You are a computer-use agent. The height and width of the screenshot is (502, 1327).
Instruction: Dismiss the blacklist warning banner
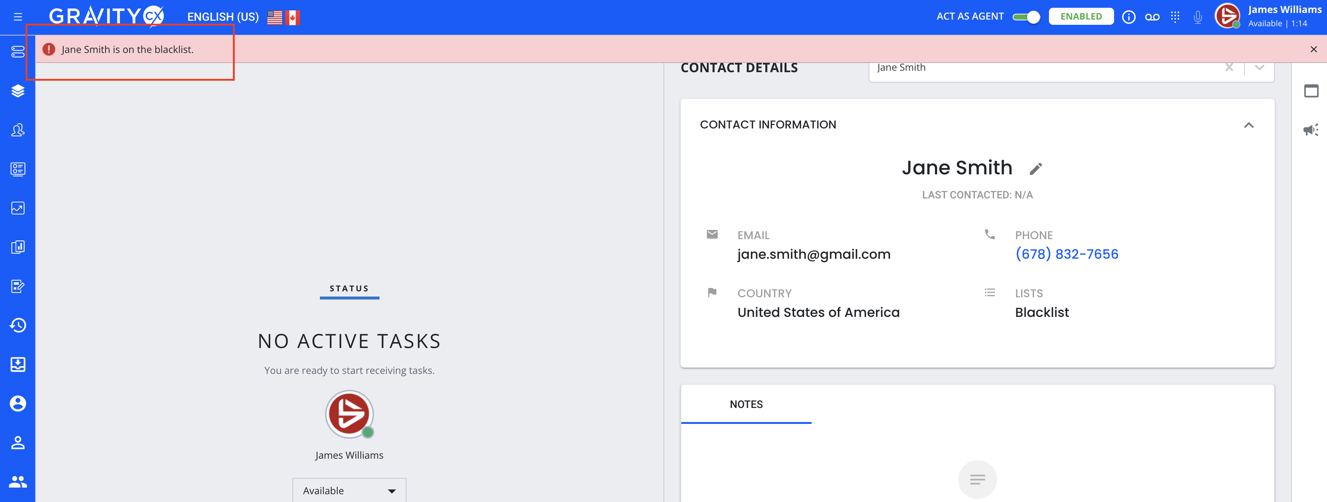pyautogui.click(x=1314, y=49)
